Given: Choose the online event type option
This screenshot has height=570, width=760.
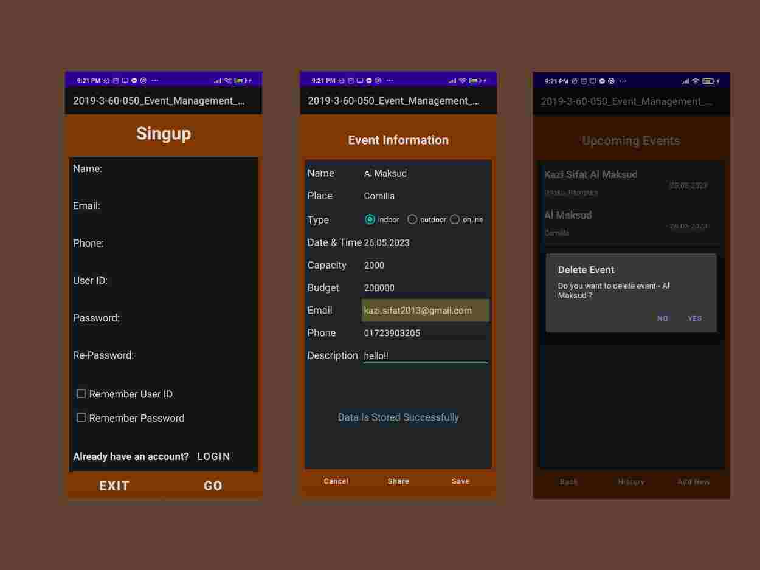Looking at the screenshot, I should [x=455, y=219].
